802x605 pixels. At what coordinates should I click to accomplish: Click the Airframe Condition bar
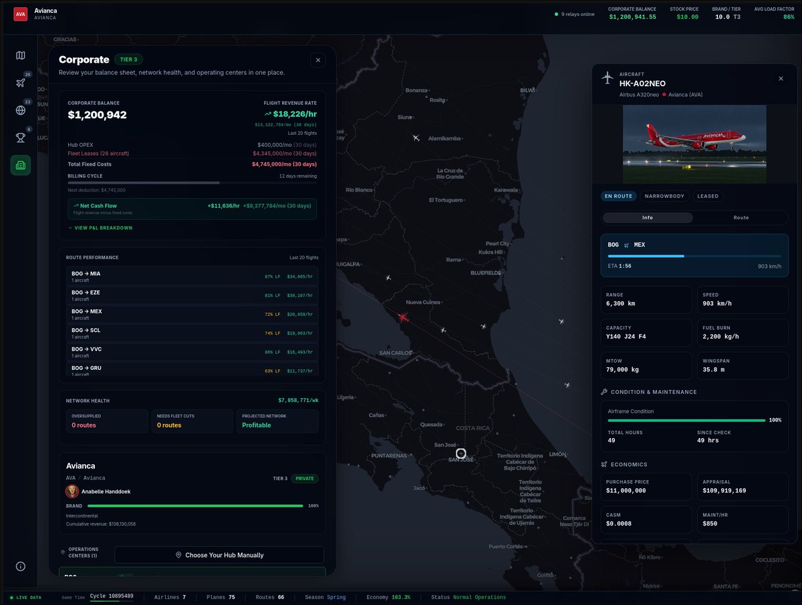[686, 420]
